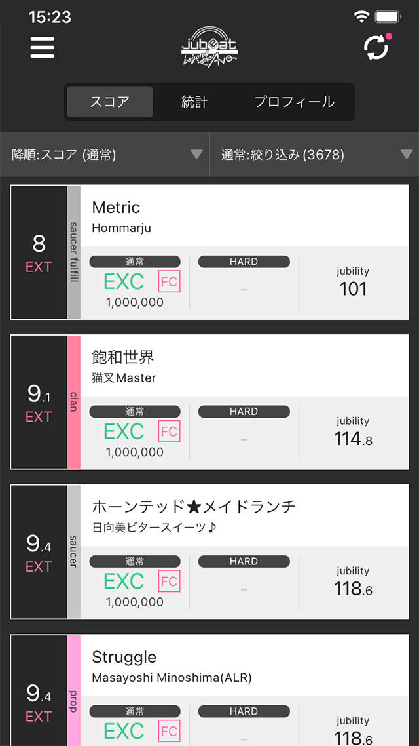Toggle HARD mode display for Struggle
The height and width of the screenshot is (746, 419).
pyautogui.click(x=244, y=711)
